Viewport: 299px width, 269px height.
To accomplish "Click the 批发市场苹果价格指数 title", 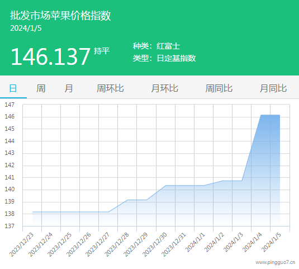I will (x=60, y=16).
